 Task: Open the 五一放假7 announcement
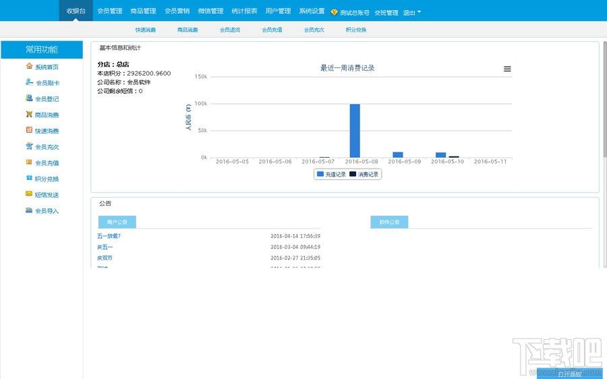click(x=109, y=236)
